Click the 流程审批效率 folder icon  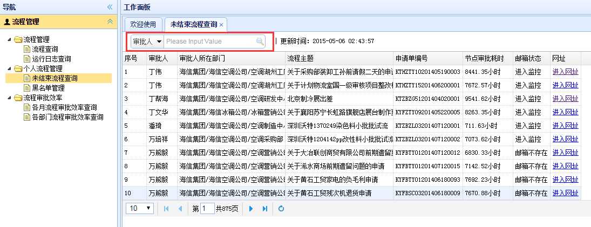pos(18,98)
